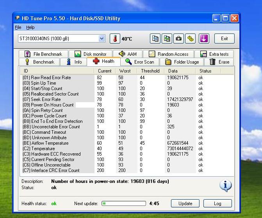Save screenshot using camera icon

(178, 39)
